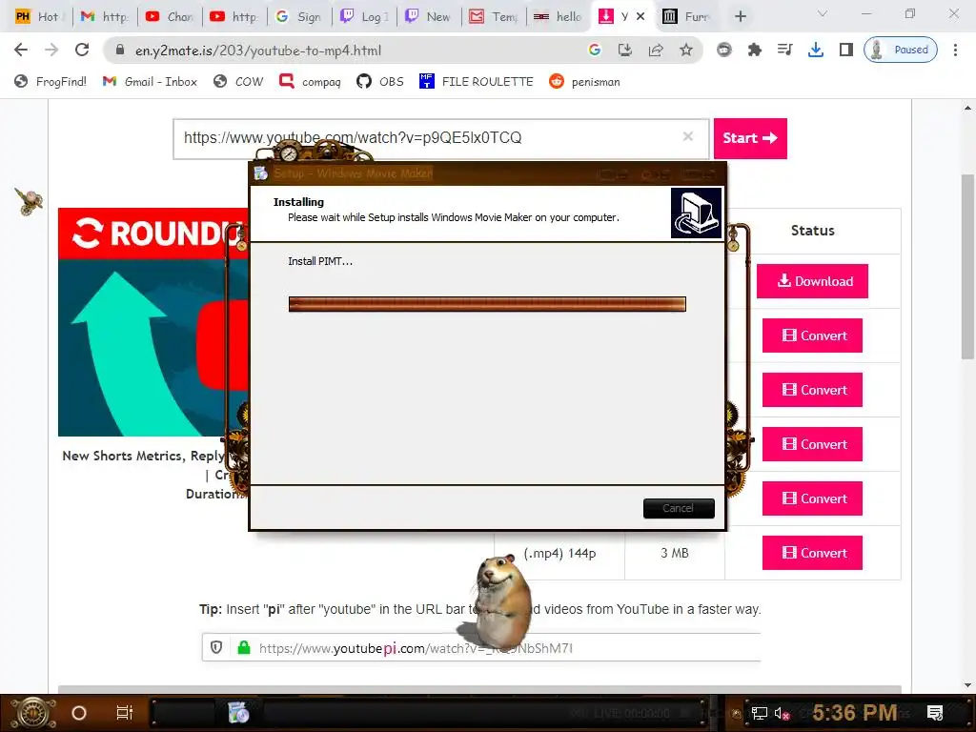The height and width of the screenshot is (732, 976).
Task: Click the setup icon in installer title bar
Action: [x=261, y=173]
